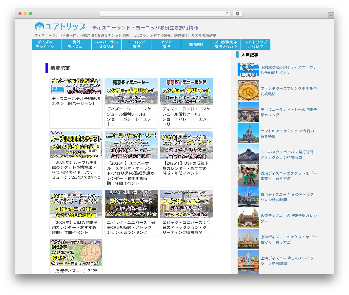349x295 pixels.
Task: Open the ユニバーサルスタジオ menu tab
Action: 106,44
